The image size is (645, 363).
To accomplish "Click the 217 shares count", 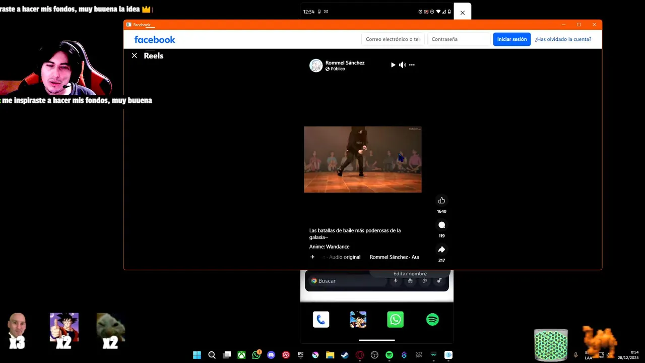I will click(441, 260).
